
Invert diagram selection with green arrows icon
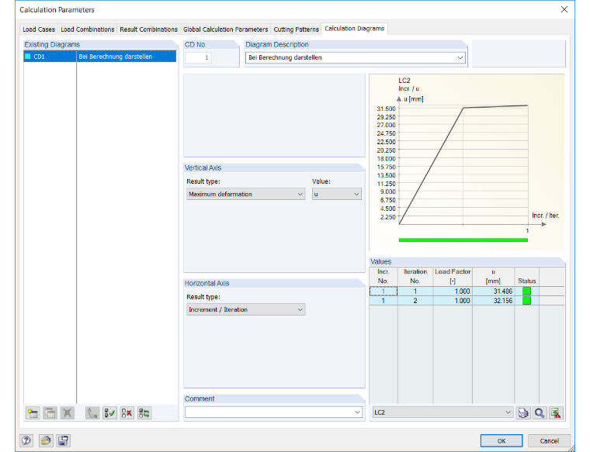pyautogui.click(x=144, y=413)
